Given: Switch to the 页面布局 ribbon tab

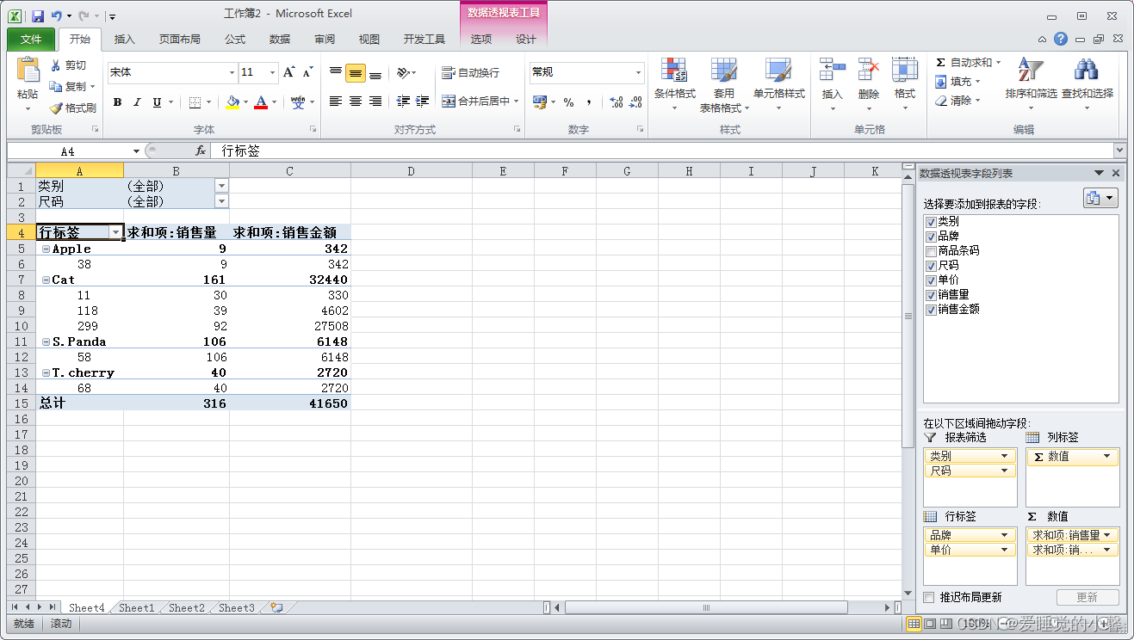Looking at the screenshot, I should coord(180,40).
